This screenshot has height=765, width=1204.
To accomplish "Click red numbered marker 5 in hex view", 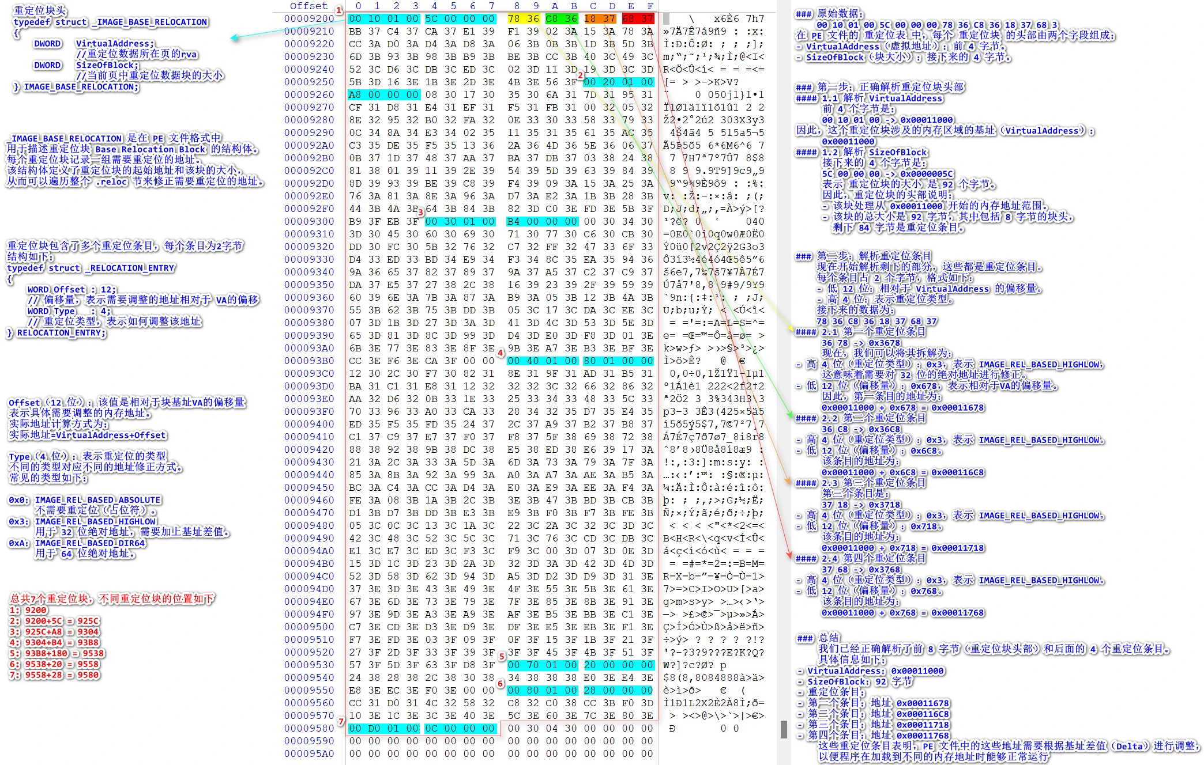I will pos(502,656).
